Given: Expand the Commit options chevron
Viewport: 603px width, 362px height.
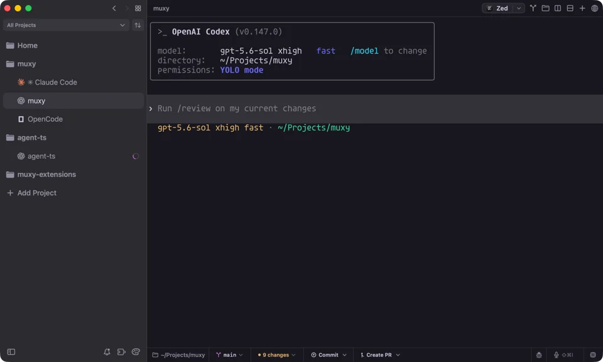Looking at the screenshot, I should (345, 354).
